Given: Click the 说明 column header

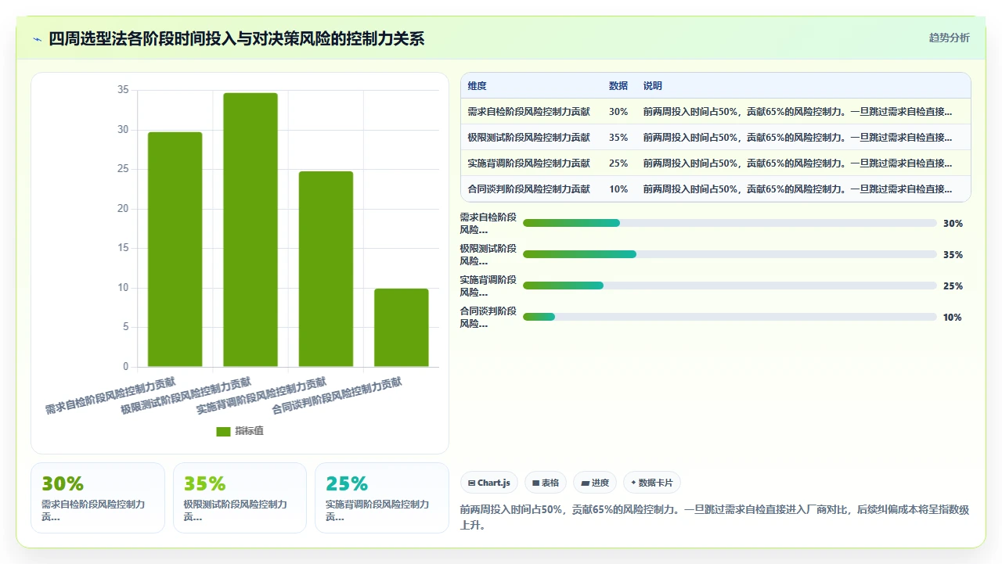Looking at the screenshot, I should [x=653, y=86].
